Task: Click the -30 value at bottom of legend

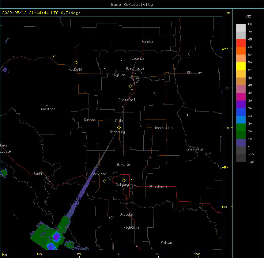Action: [x=251, y=162]
